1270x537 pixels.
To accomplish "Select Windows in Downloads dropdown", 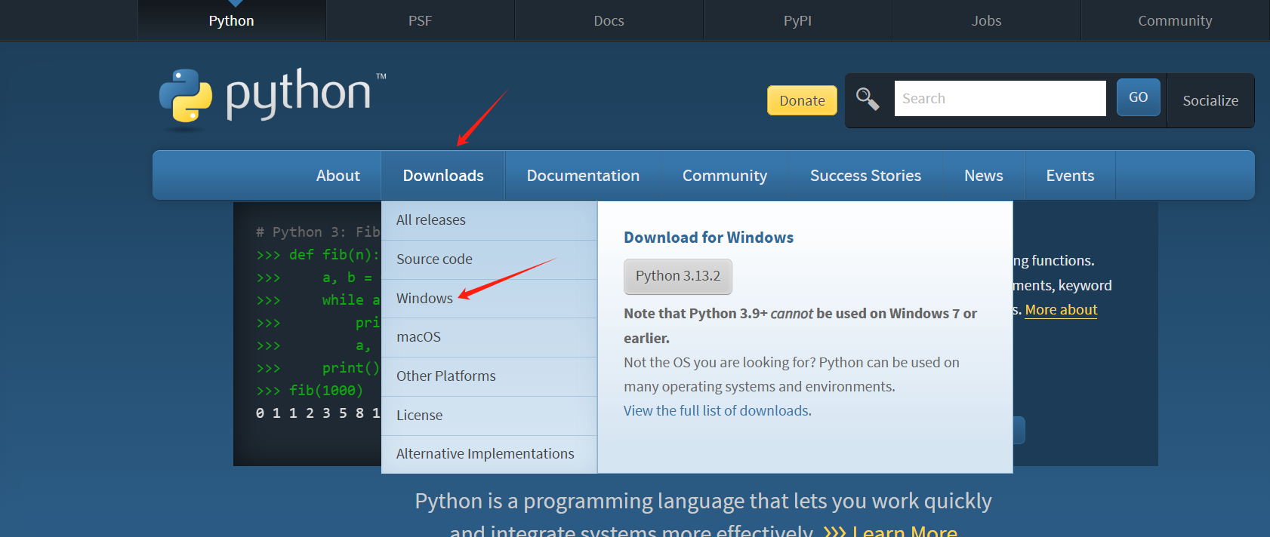I will pyautogui.click(x=489, y=299).
